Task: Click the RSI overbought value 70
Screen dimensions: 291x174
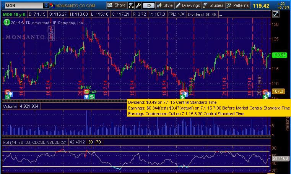Action: click(98, 142)
